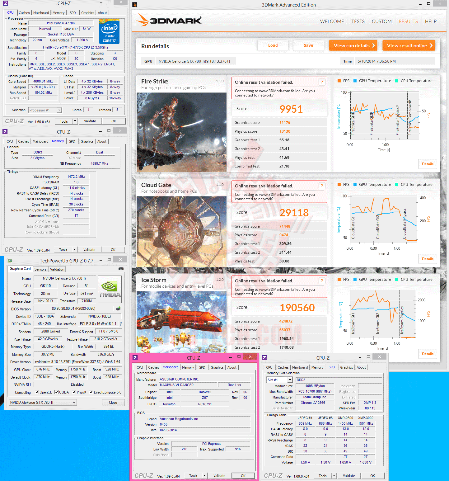Open Details for the Fire Strike chart

click(428, 164)
